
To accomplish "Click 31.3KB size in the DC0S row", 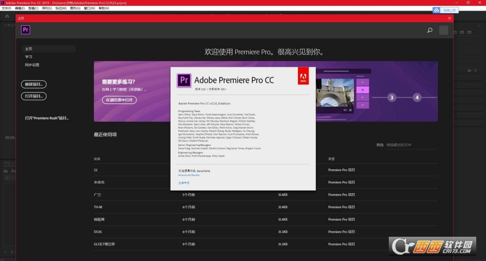I will (x=283, y=232).
